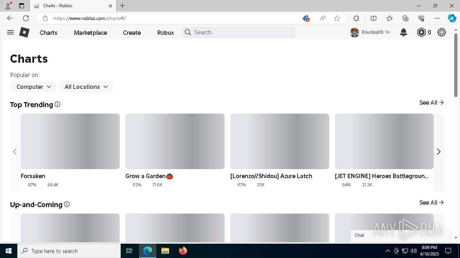This screenshot has width=460, height=258.
Task: Open the Windows notification center
Action: [x=448, y=251]
